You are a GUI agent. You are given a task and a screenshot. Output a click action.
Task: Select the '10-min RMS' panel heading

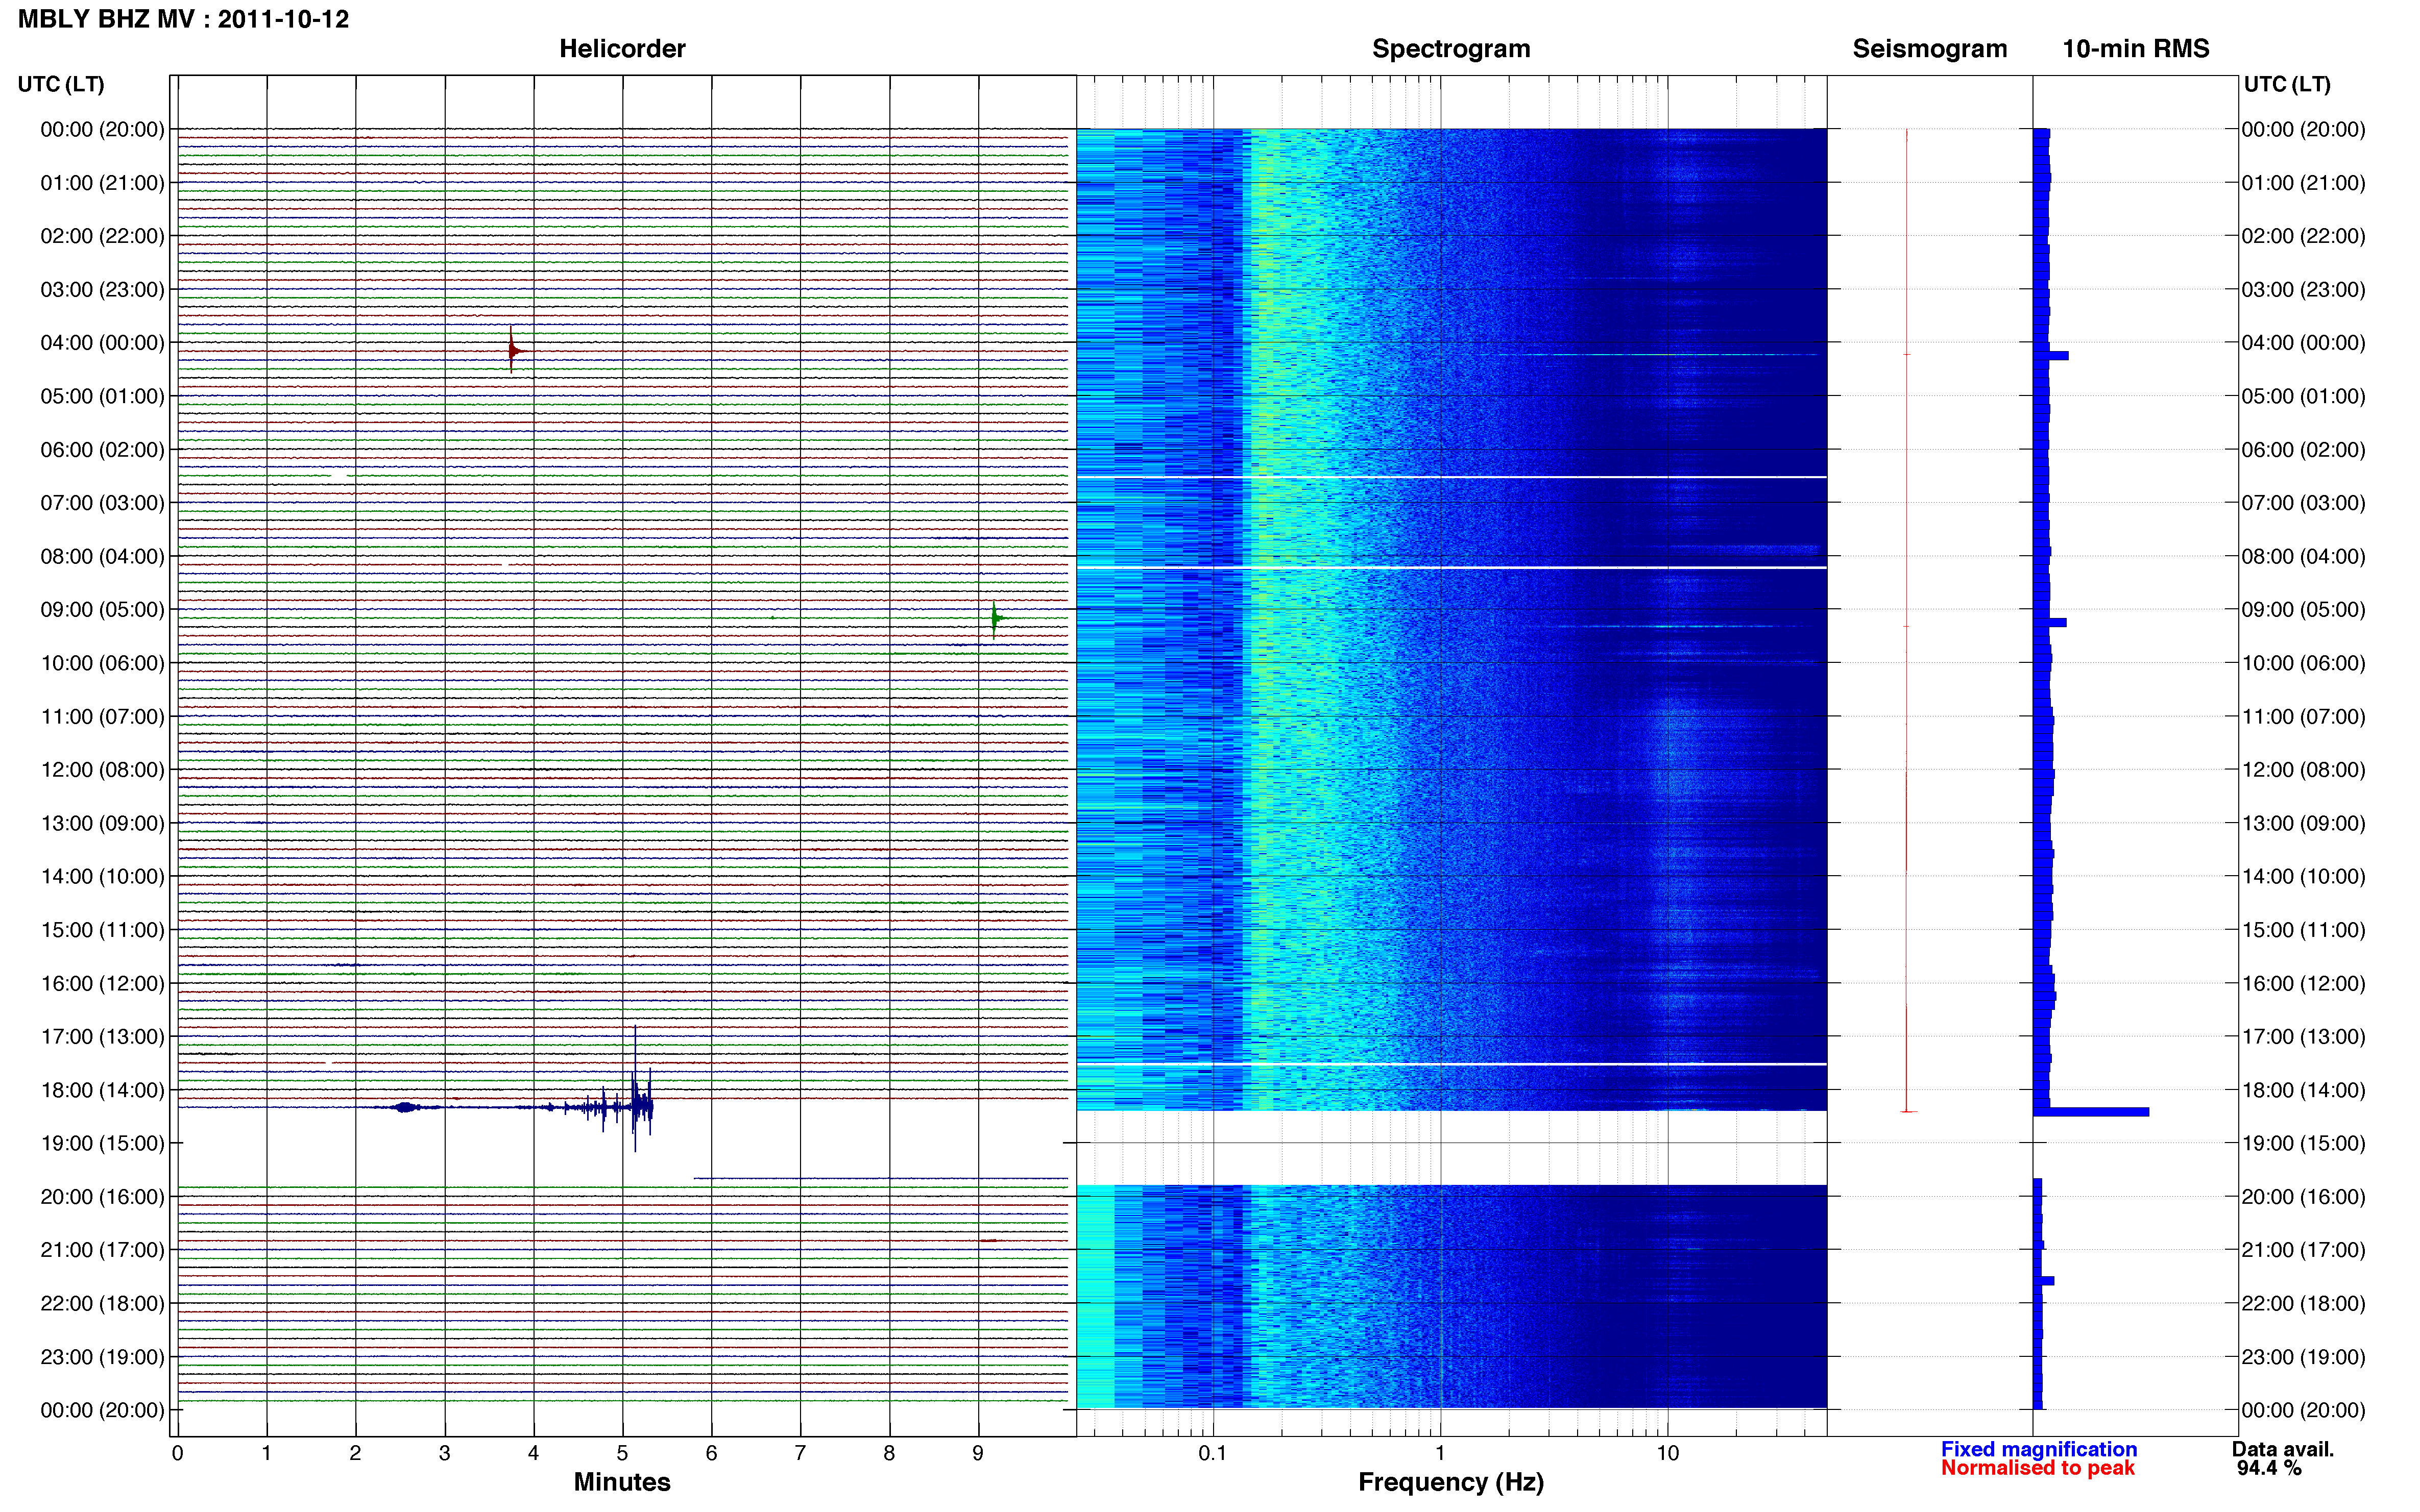pos(2135,48)
